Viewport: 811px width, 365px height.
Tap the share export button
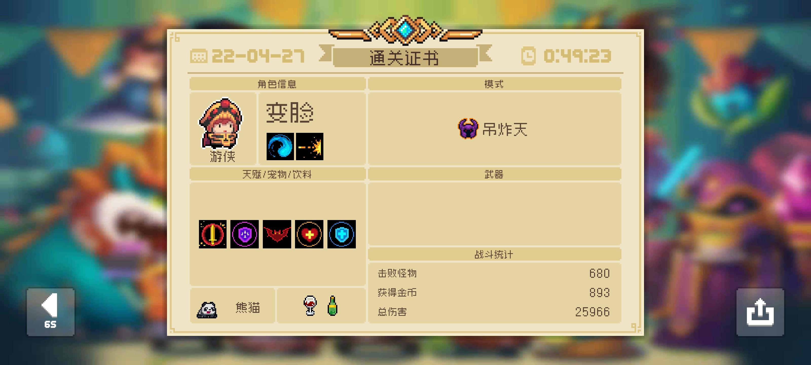tap(760, 312)
